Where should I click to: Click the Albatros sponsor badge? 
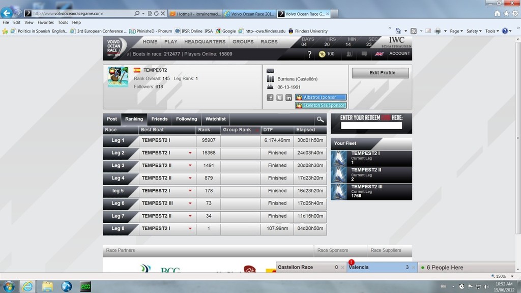coord(321,97)
